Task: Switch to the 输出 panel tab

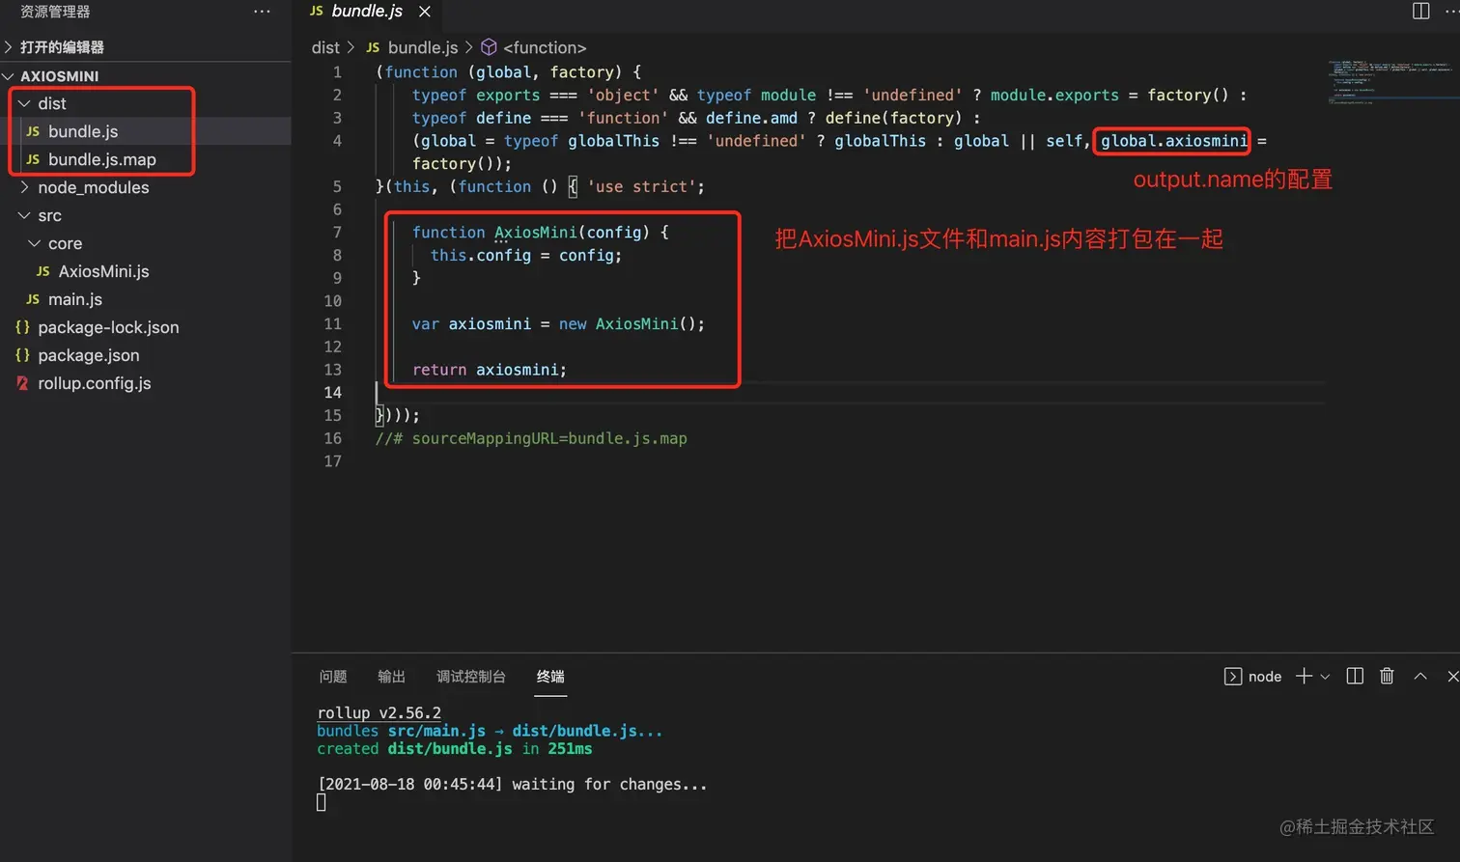Action: click(x=391, y=677)
